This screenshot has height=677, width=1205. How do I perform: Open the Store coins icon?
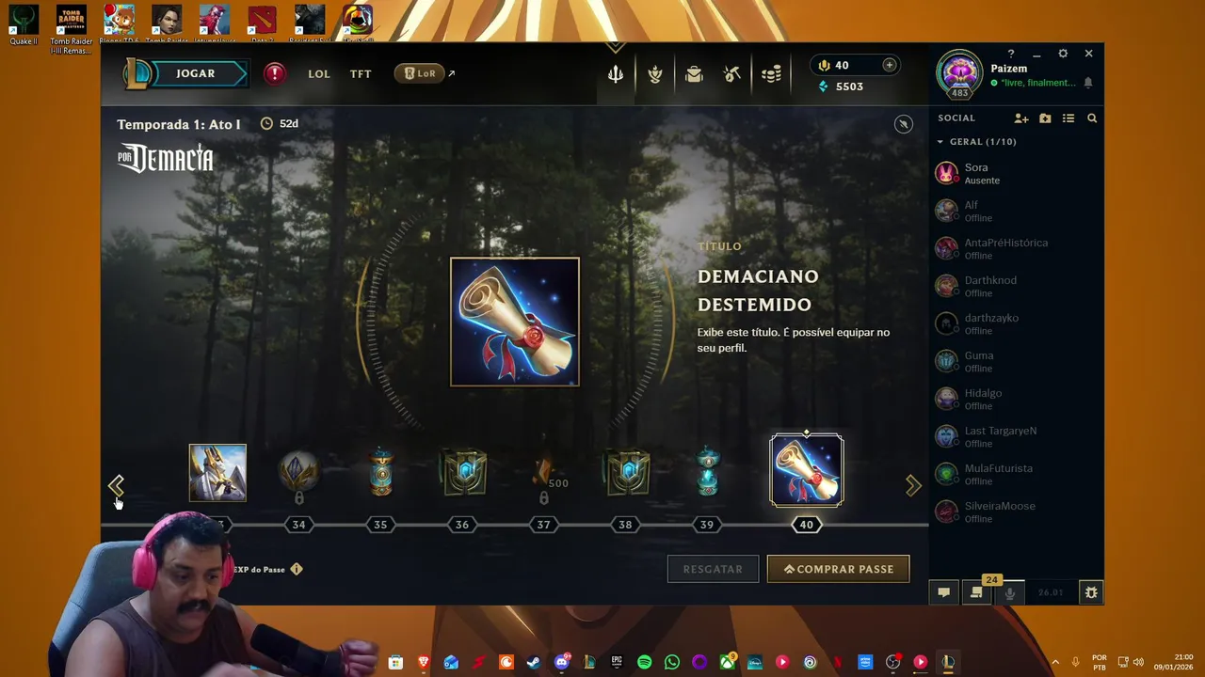[771, 74]
